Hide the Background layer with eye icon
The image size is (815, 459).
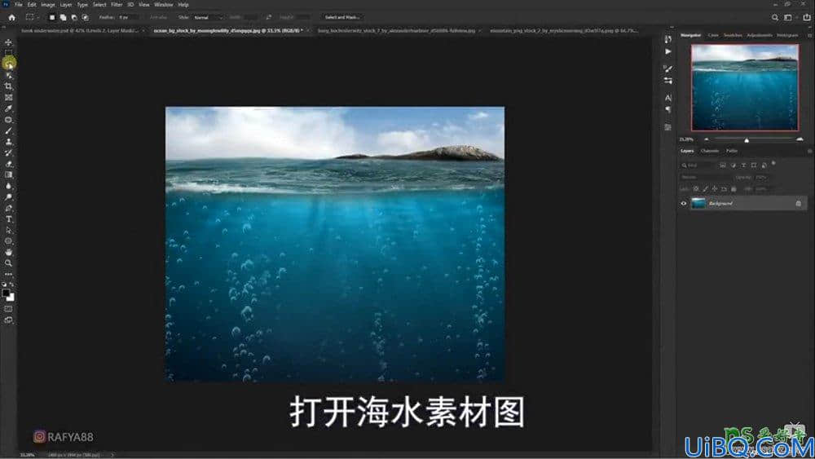point(684,203)
